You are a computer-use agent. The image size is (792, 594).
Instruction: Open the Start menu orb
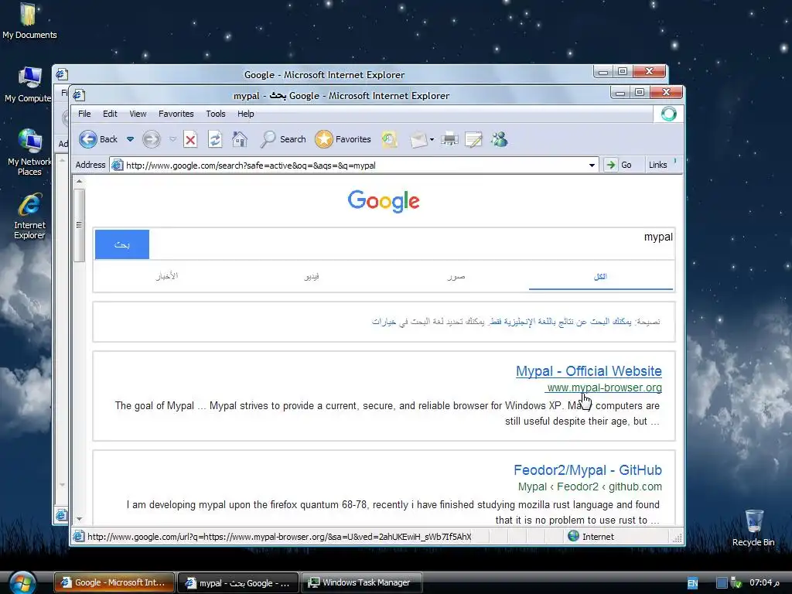pos(21,583)
